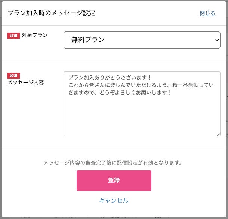Click the プラン加入時のメッセージ設定 dialog title

click(51, 13)
